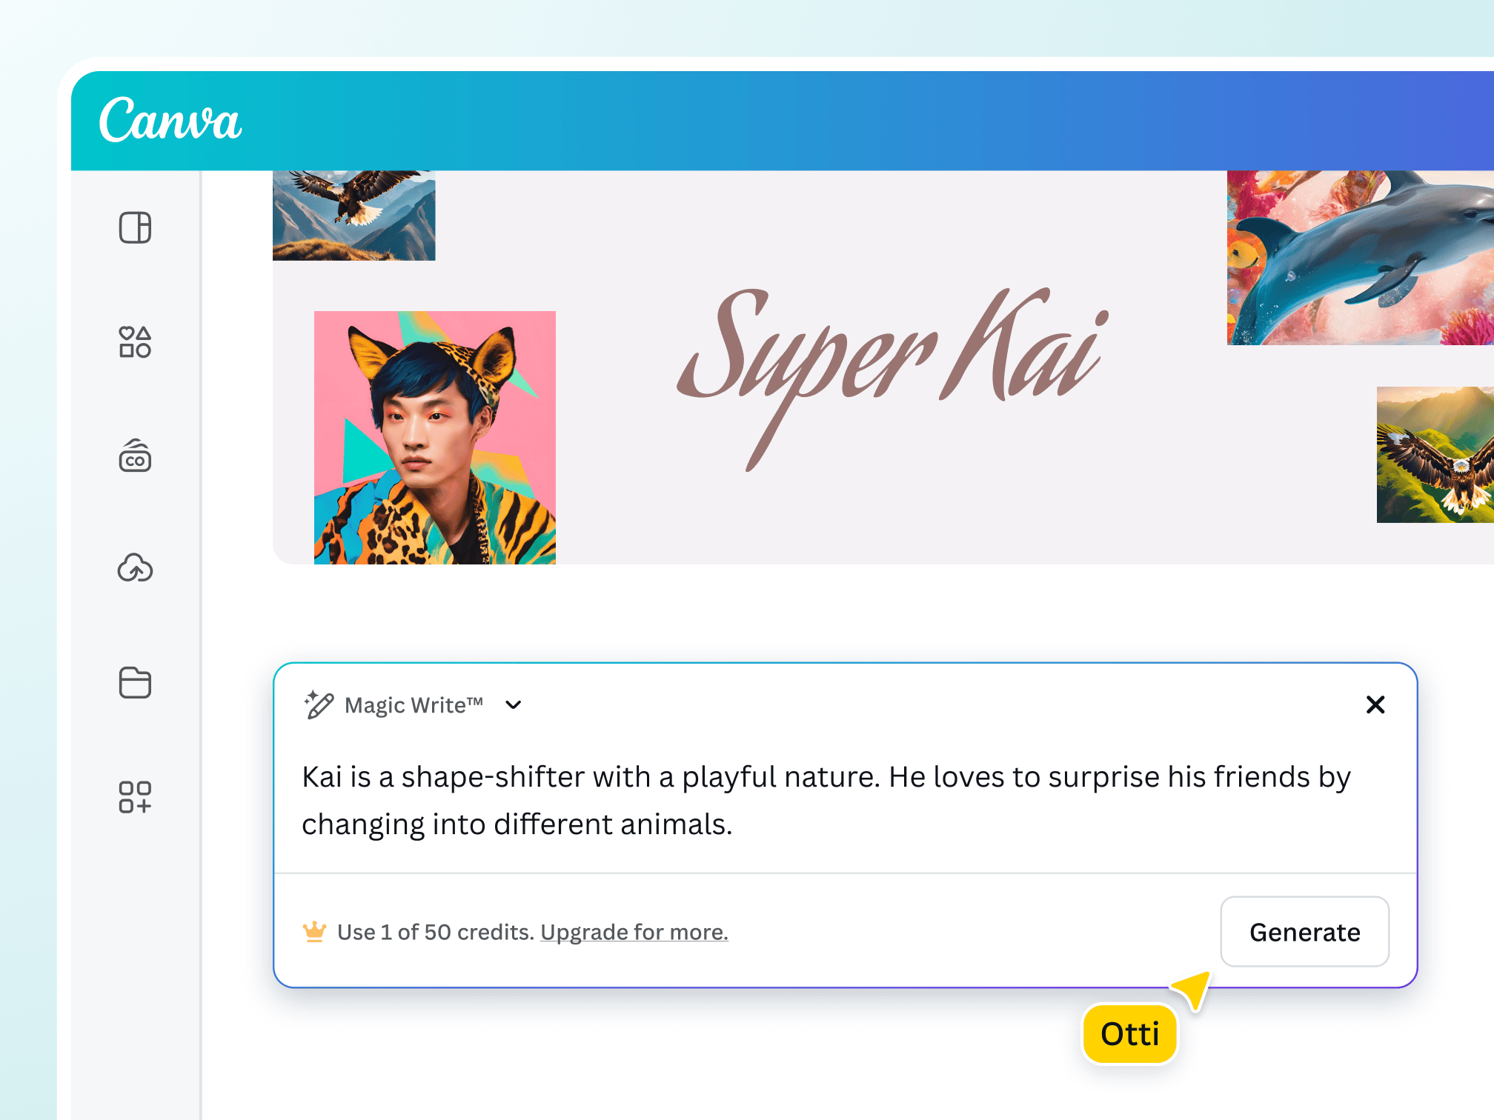Select the leopard-eared man portrait image
The height and width of the screenshot is (1120, 1494).
434,437
